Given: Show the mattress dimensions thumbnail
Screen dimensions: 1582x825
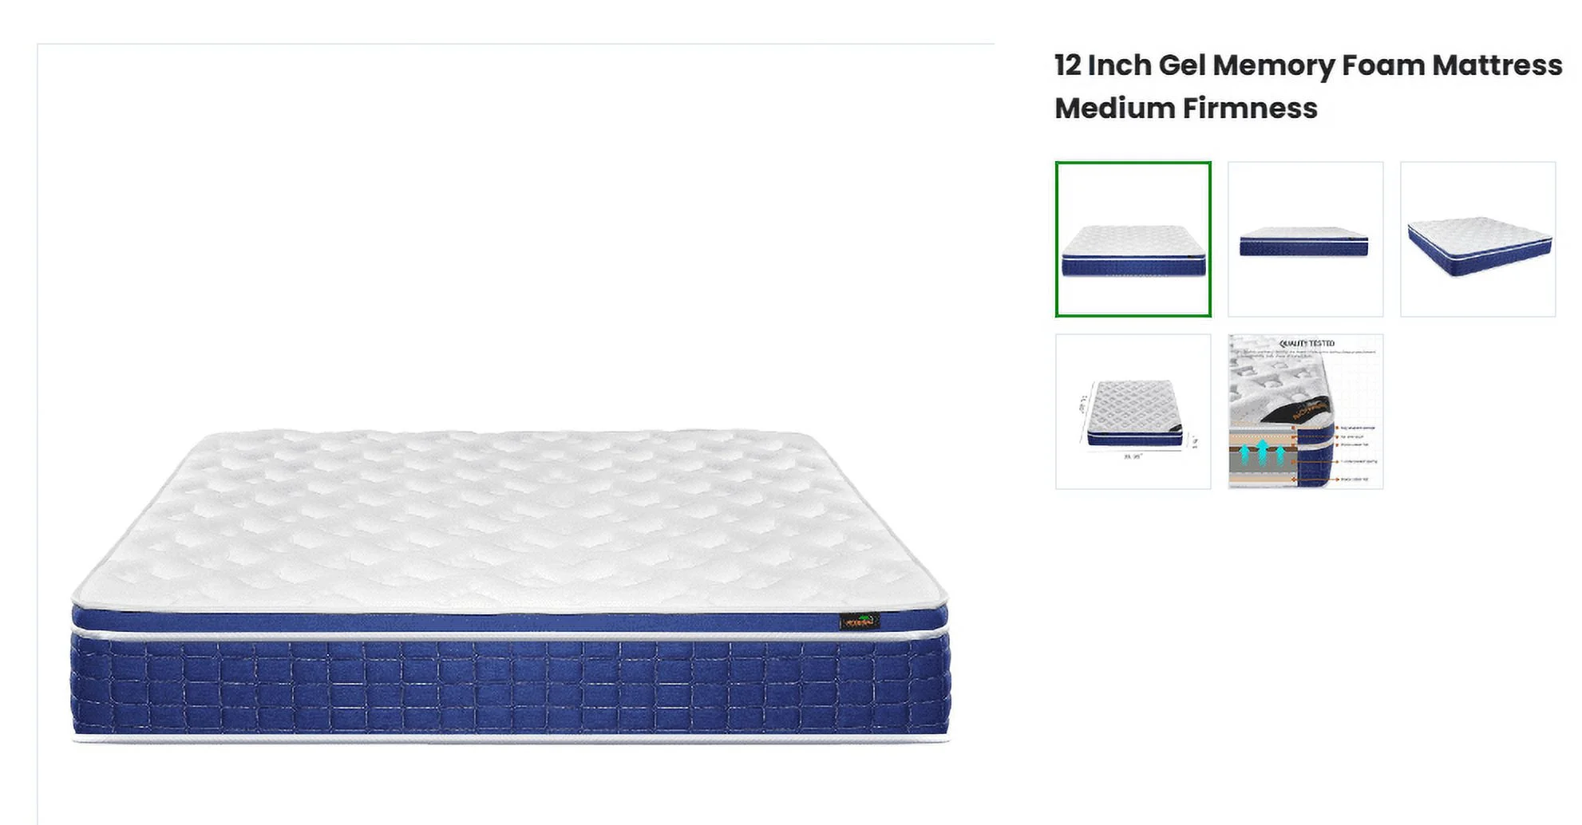Looking at the screenshot, I should pyautogui.click(x=1133, y=412).
